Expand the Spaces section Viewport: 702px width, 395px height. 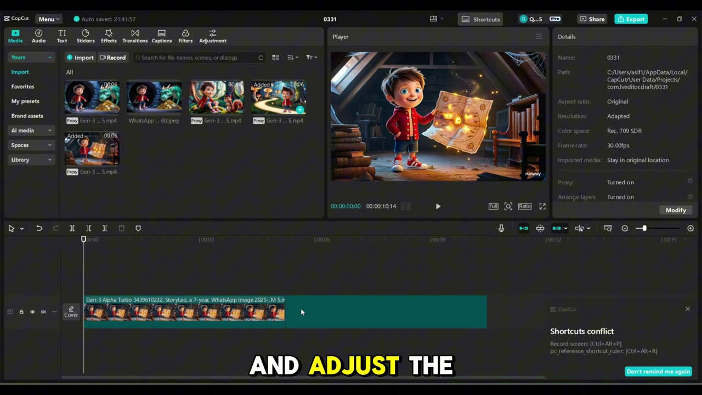point(31,145)
